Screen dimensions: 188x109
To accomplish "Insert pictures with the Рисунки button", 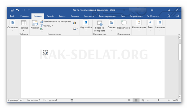I will point(35,25).
